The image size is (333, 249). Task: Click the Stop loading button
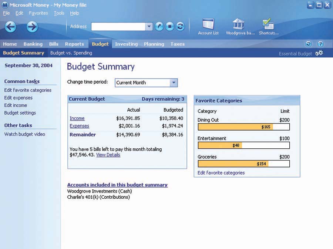pos(170,27)
